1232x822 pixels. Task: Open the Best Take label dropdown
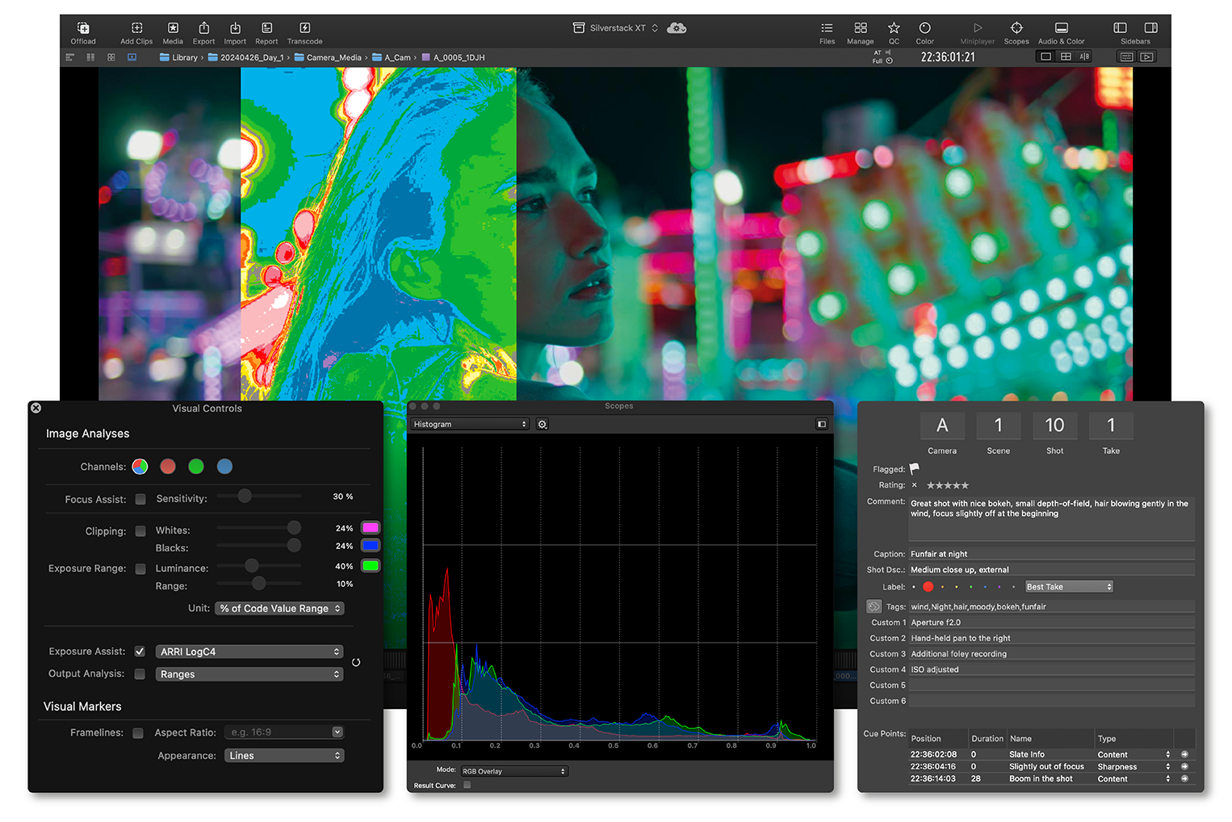pyautogui.click(x=1068, y=587)
